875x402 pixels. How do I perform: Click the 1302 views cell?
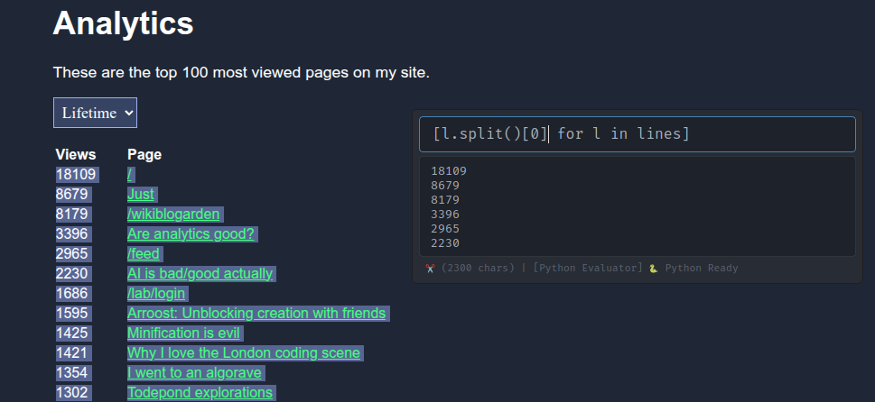coord(72,392)
